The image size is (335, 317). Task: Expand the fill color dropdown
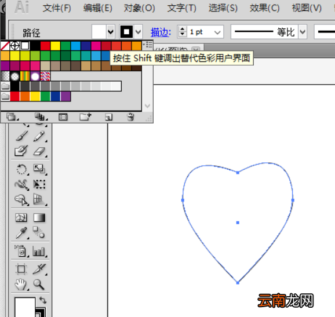(111, 32)
